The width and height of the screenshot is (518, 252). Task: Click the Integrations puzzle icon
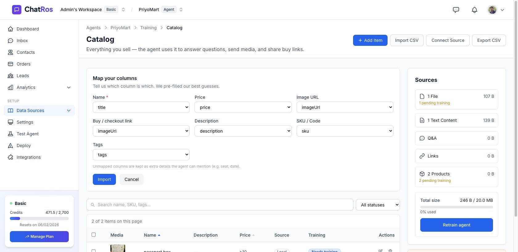click(10, 157)
